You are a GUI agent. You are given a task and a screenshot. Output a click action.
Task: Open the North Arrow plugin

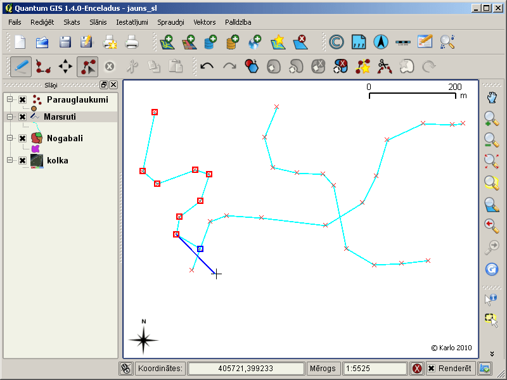coord(381,42)
